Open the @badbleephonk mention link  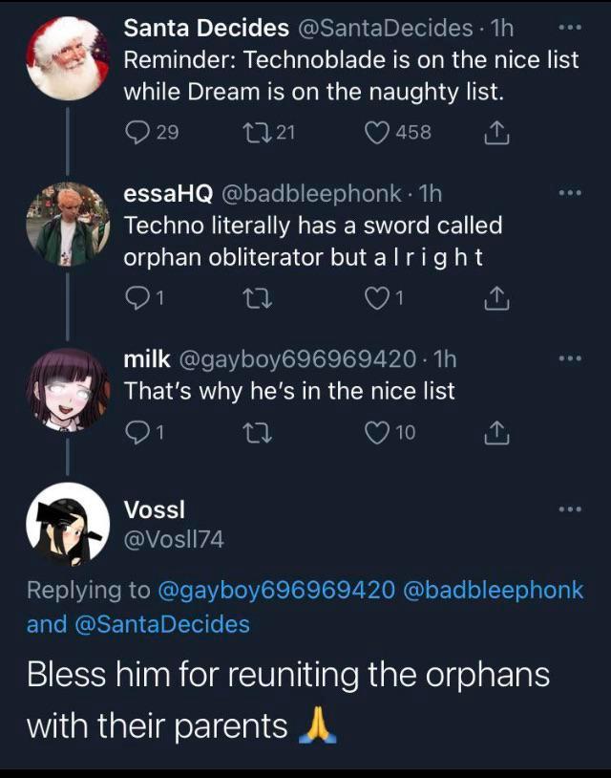click(x=493, y=590)
